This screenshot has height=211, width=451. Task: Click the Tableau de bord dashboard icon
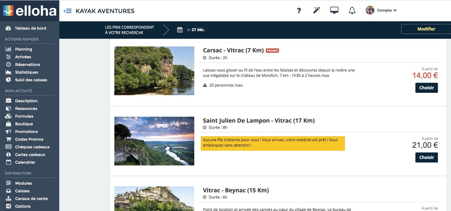(x=8, y=28)
